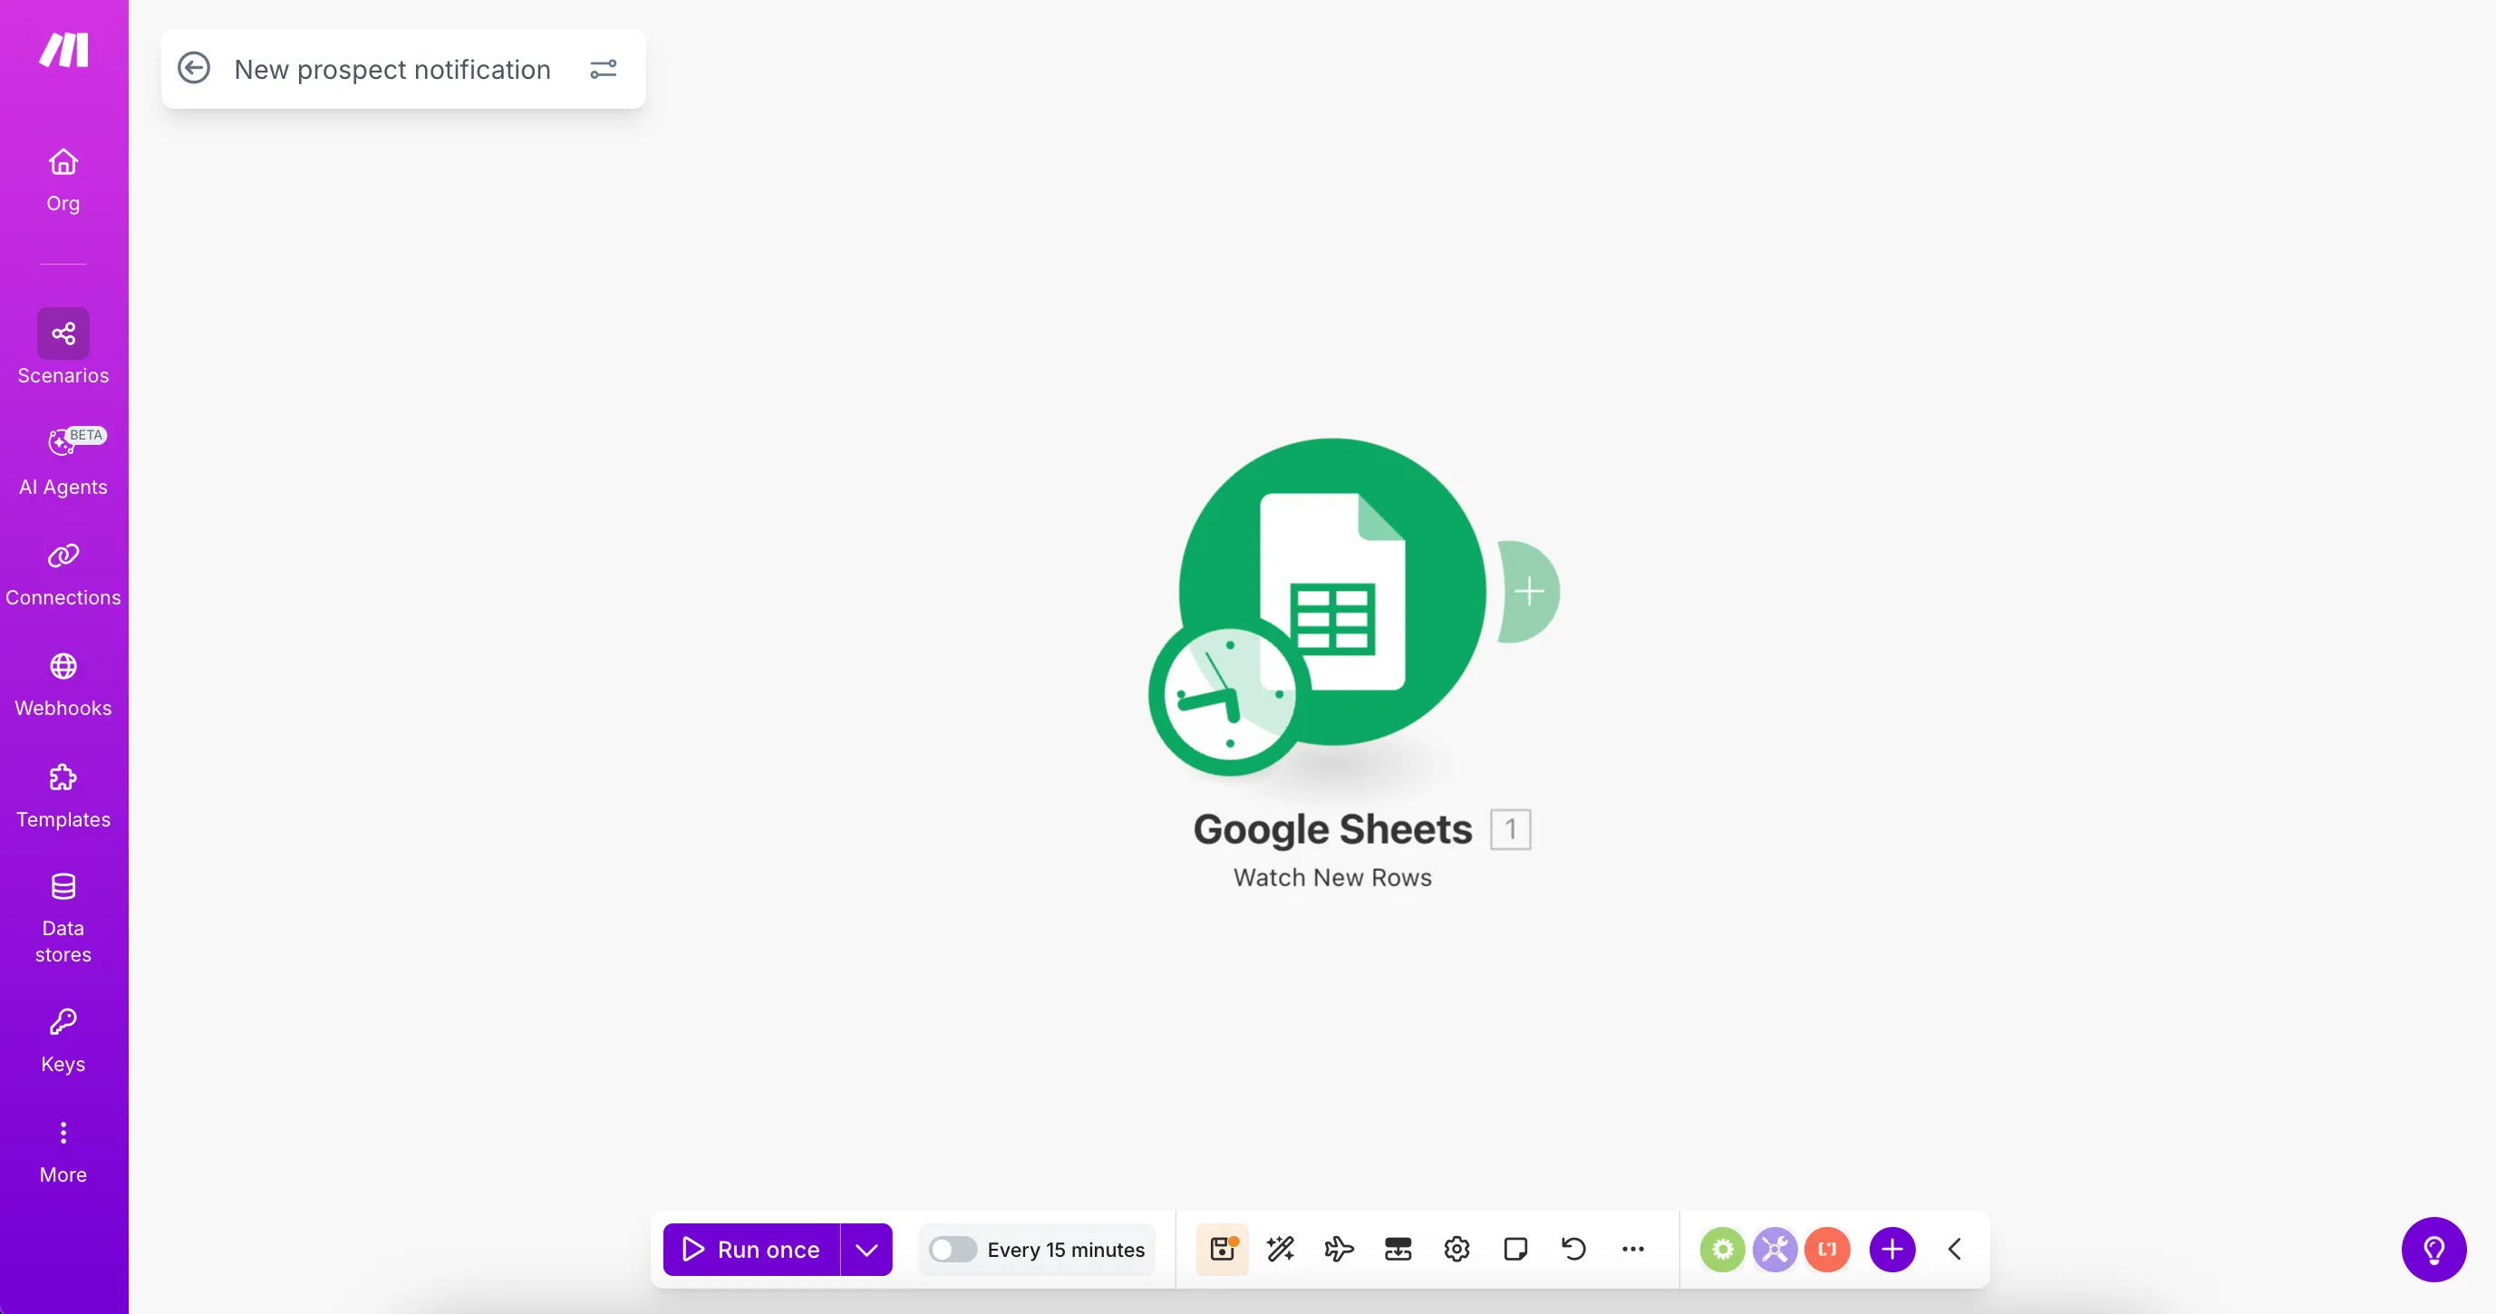Open the AI Agents section
The width and height of the screenshot is (2496, 1314).
coord(63,461)
